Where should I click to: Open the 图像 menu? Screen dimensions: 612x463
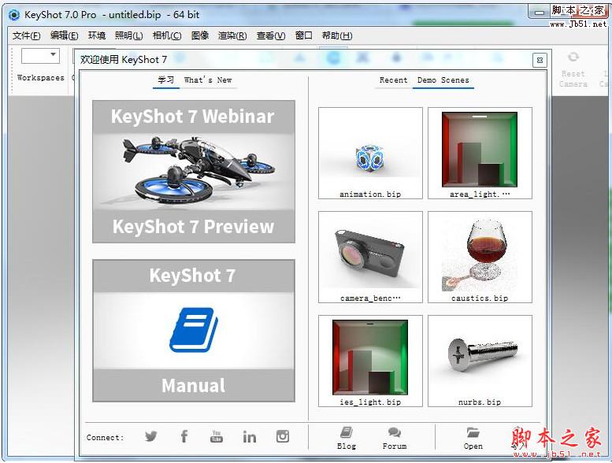coord(200,36)
